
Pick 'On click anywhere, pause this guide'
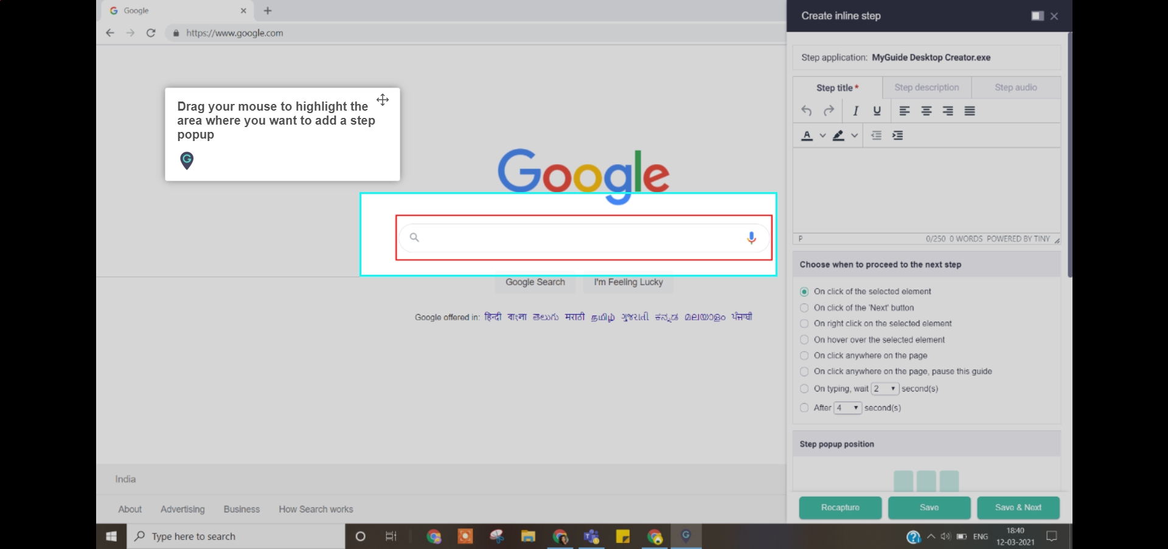[804, 371]
